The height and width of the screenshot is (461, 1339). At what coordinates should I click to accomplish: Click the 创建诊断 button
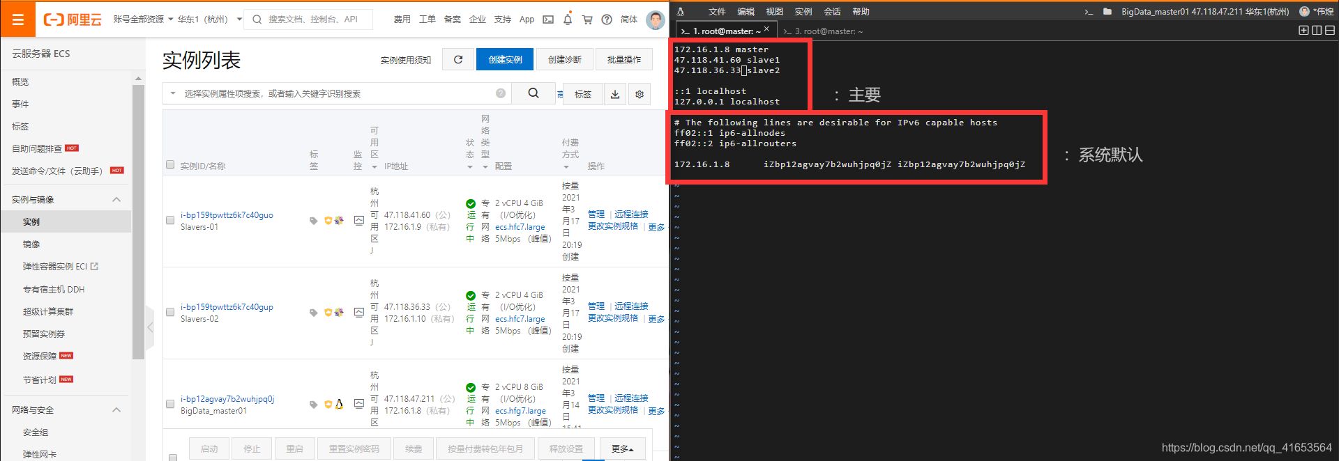point(565,60)
